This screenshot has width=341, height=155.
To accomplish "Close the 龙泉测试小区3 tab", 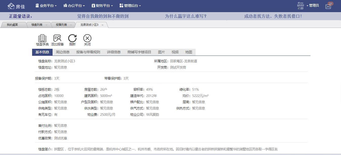I will click(102, 25).
